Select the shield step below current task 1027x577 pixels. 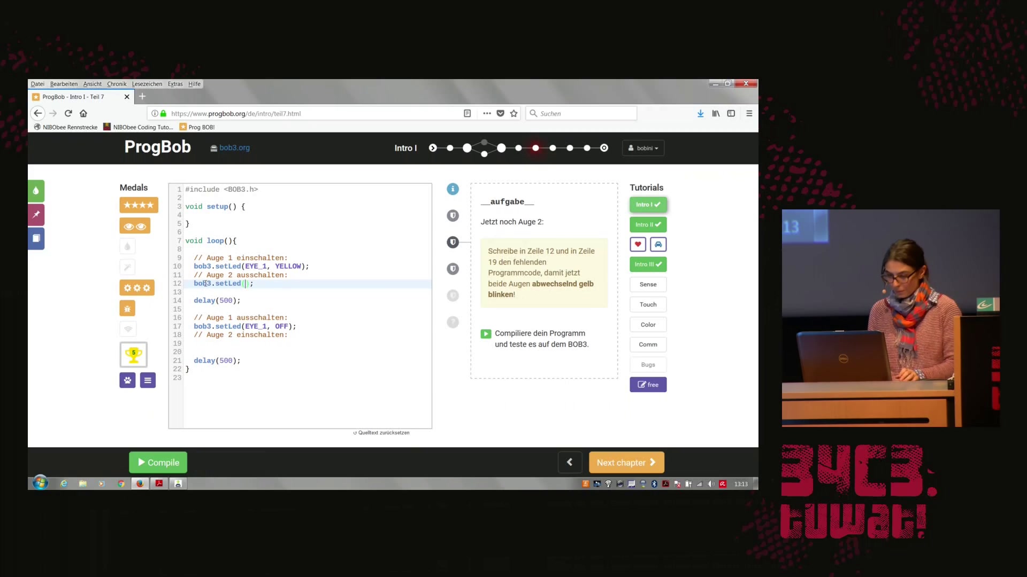[453, 269]
